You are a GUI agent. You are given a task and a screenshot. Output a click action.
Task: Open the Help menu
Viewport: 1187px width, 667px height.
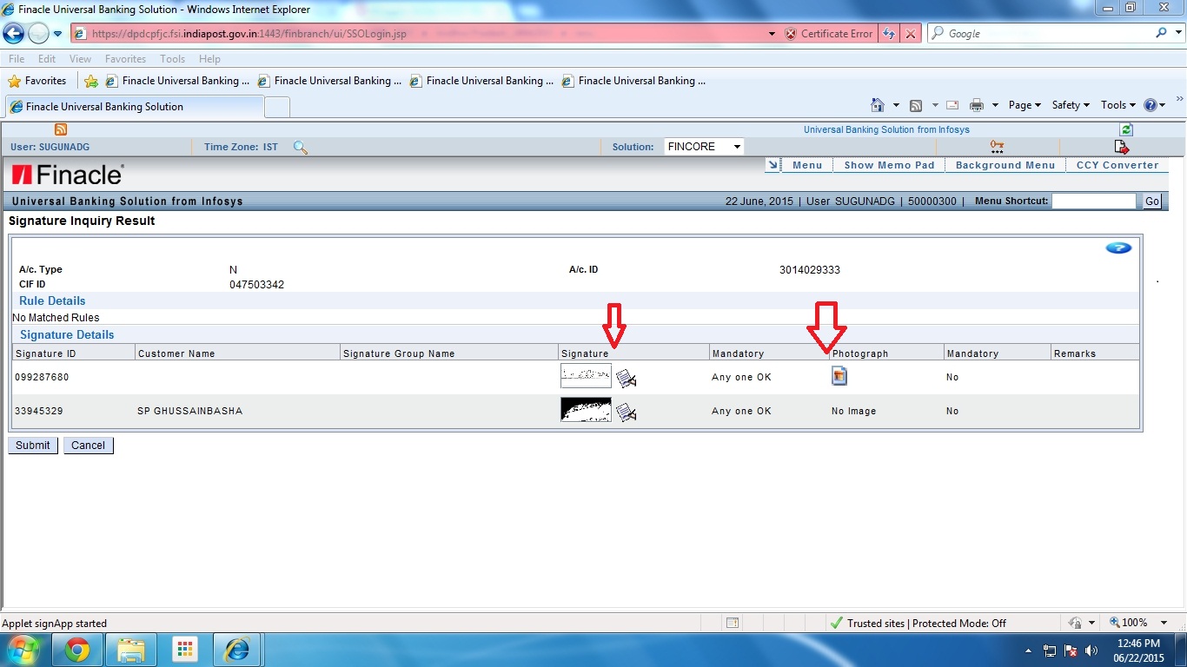click(209, 59)
